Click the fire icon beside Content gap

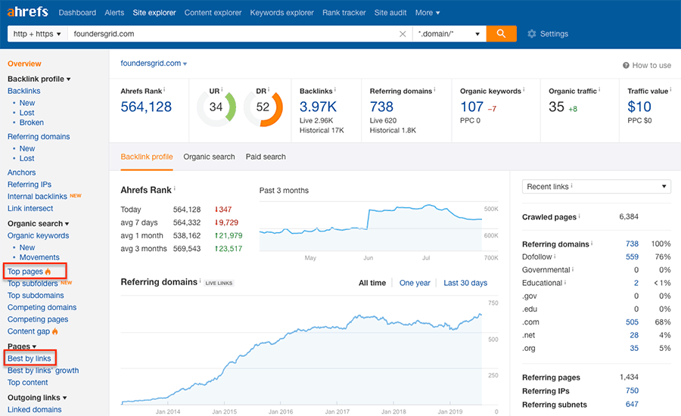click(54, 331)
